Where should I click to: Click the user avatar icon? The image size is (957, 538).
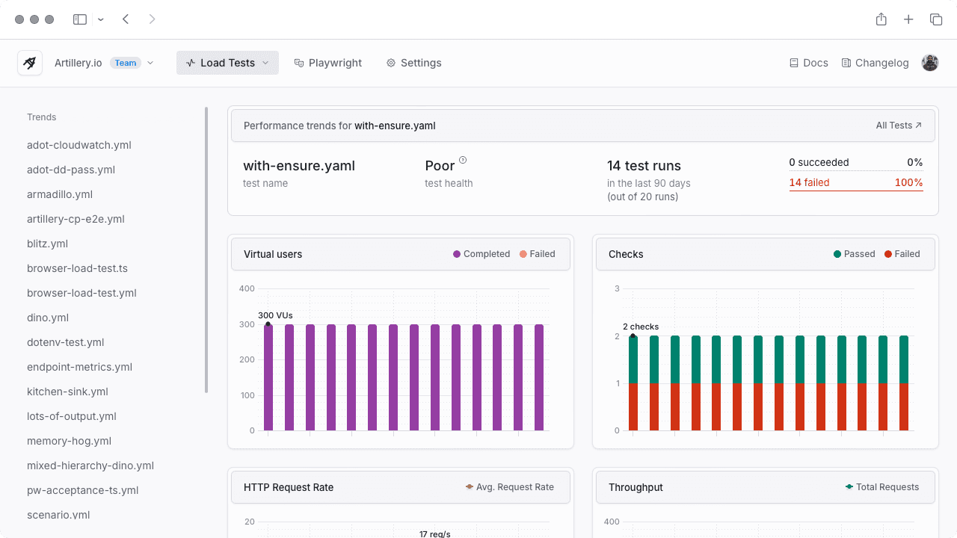tap(929, 63)
